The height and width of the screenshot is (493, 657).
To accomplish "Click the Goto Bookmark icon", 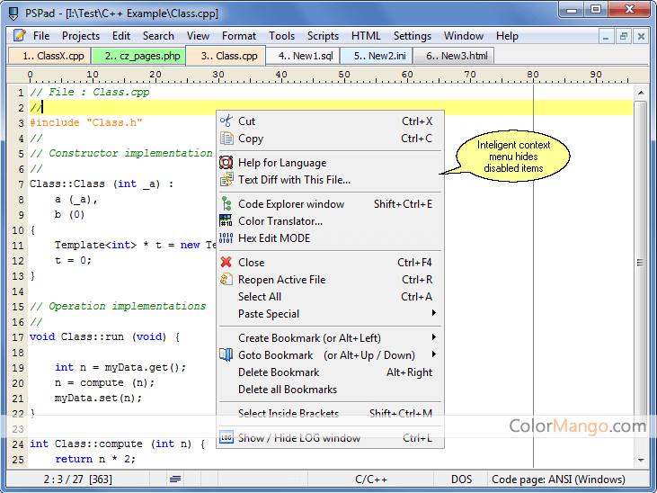I will pyautogui.click(x=226, y=355).
